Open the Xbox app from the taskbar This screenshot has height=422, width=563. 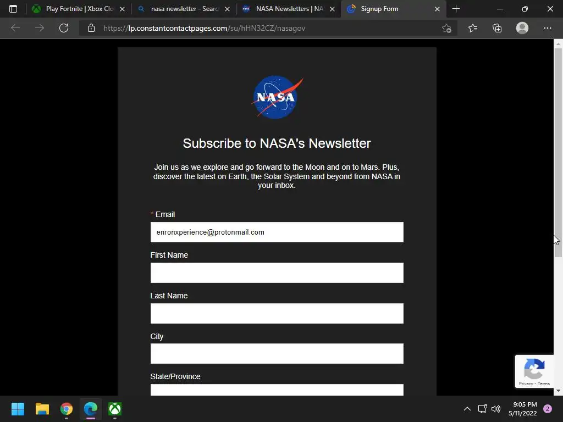point(115,409)
